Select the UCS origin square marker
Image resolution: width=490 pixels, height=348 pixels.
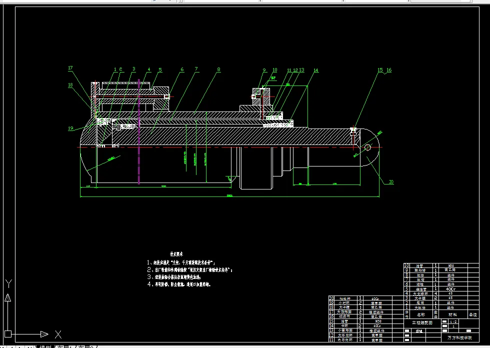tap(8, 334)
